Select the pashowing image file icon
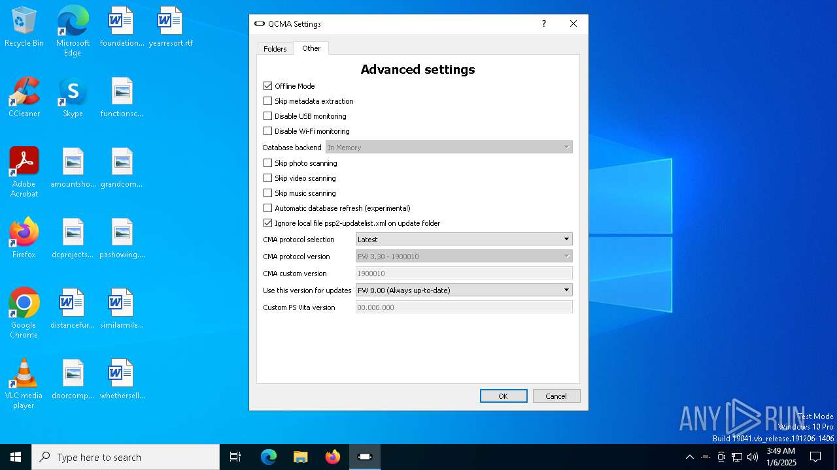This screenshot has height=470, width=837. [122, 238]
